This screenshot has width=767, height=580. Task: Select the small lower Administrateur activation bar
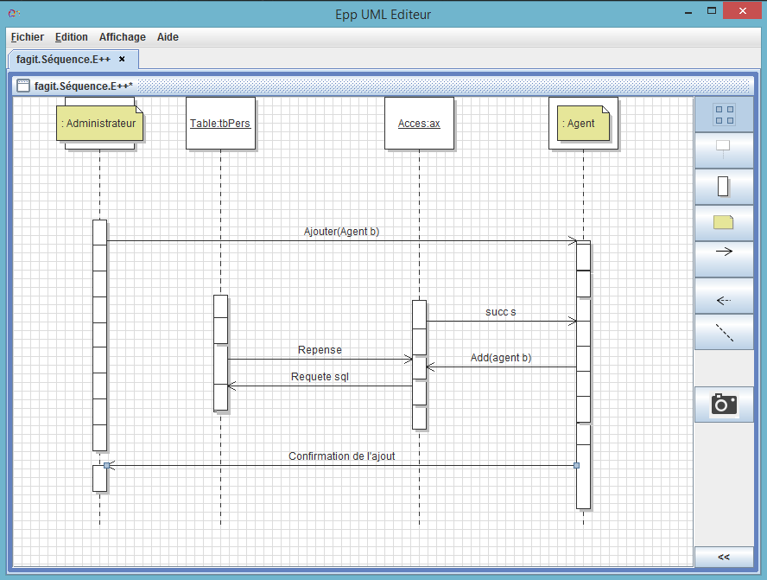tap(100, 478)
